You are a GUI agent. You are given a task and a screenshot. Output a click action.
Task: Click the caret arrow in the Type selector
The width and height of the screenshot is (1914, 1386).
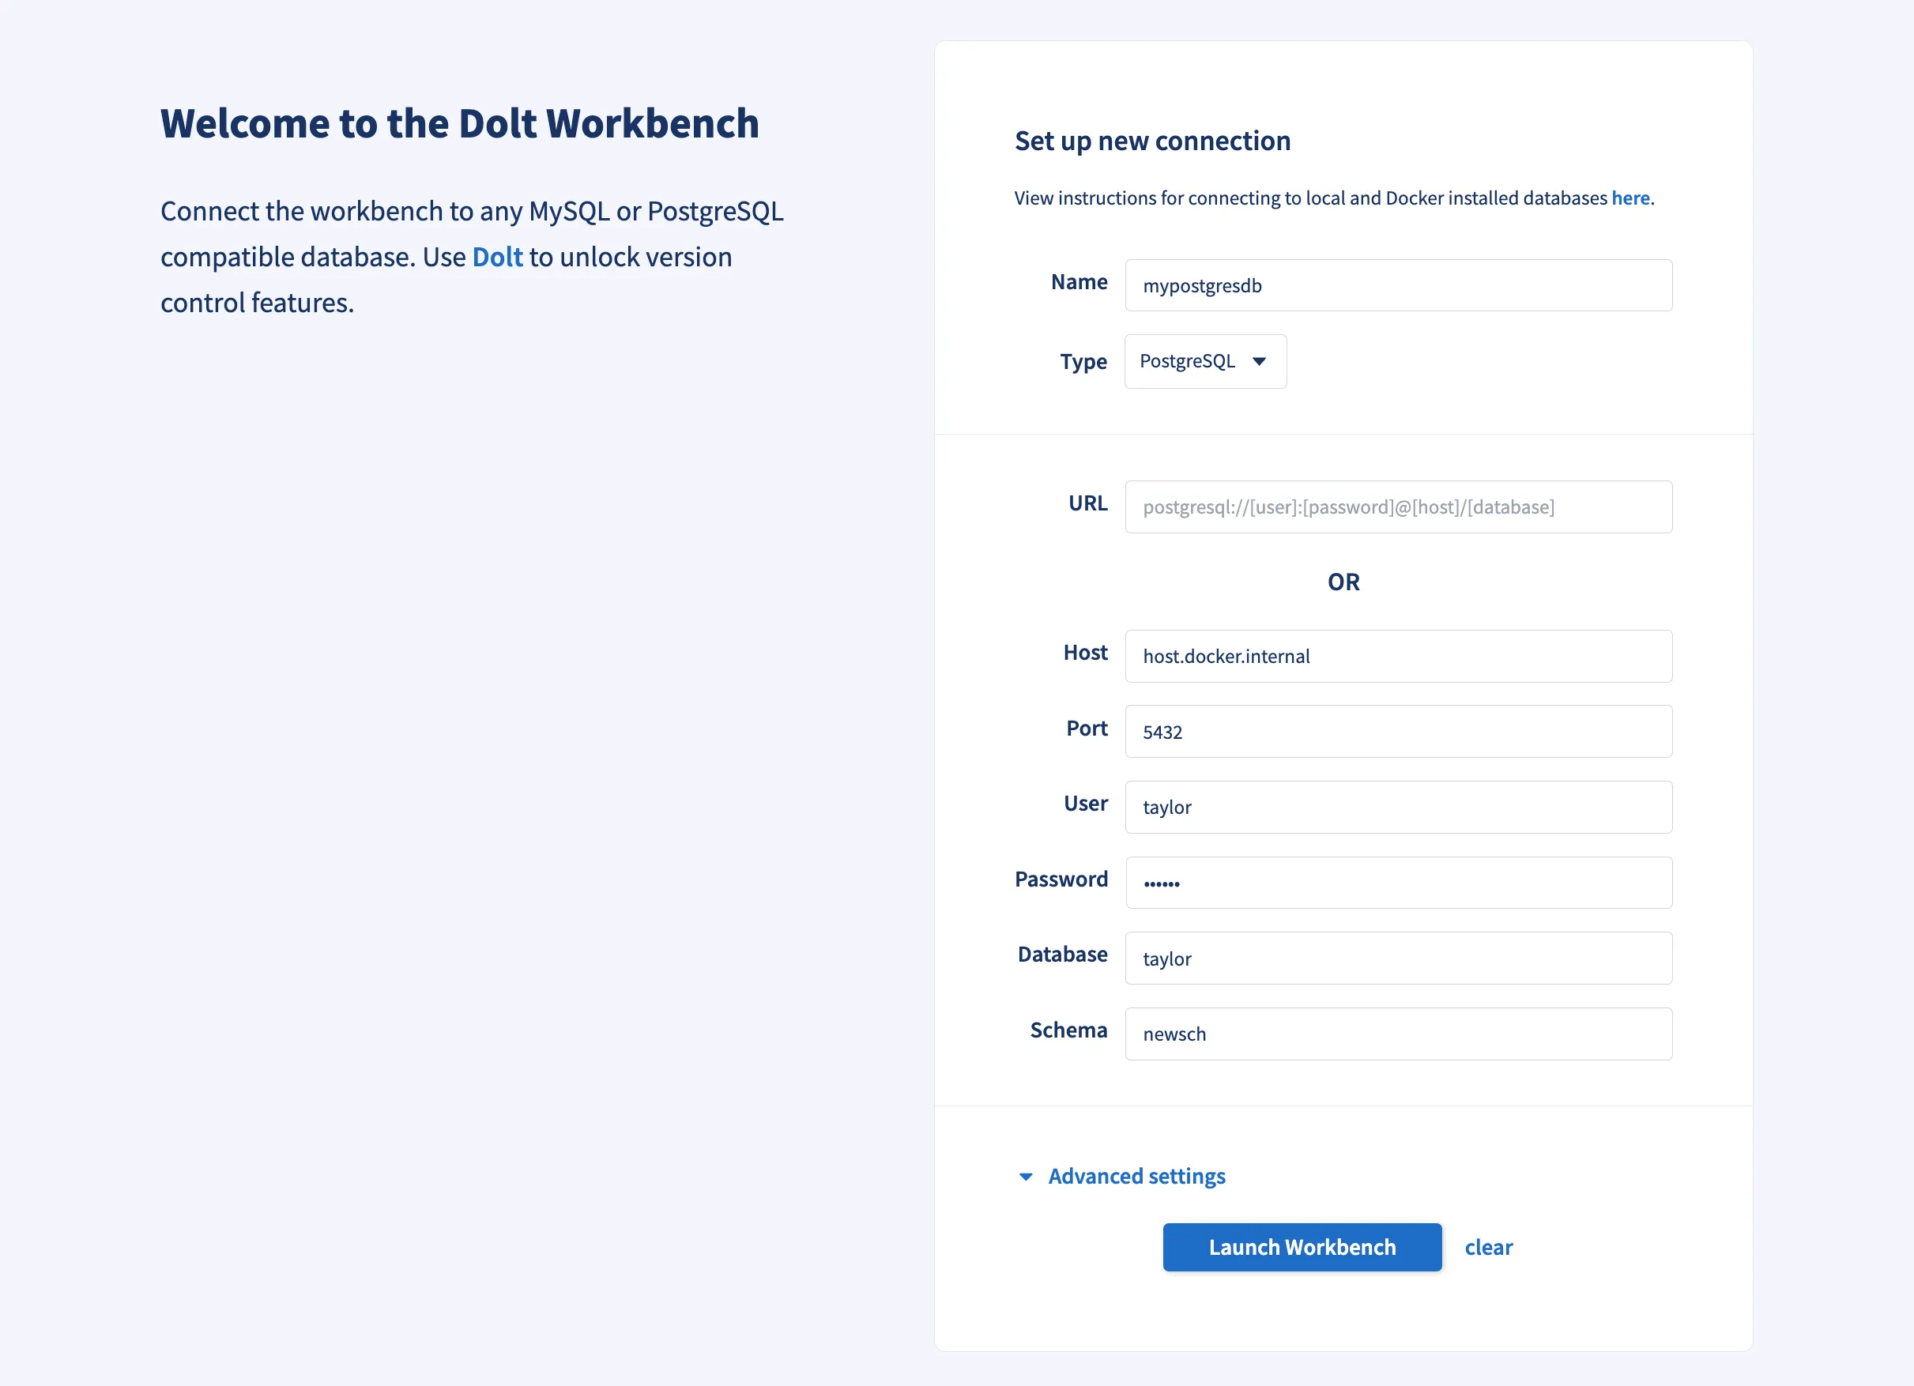click(1259, 361)
